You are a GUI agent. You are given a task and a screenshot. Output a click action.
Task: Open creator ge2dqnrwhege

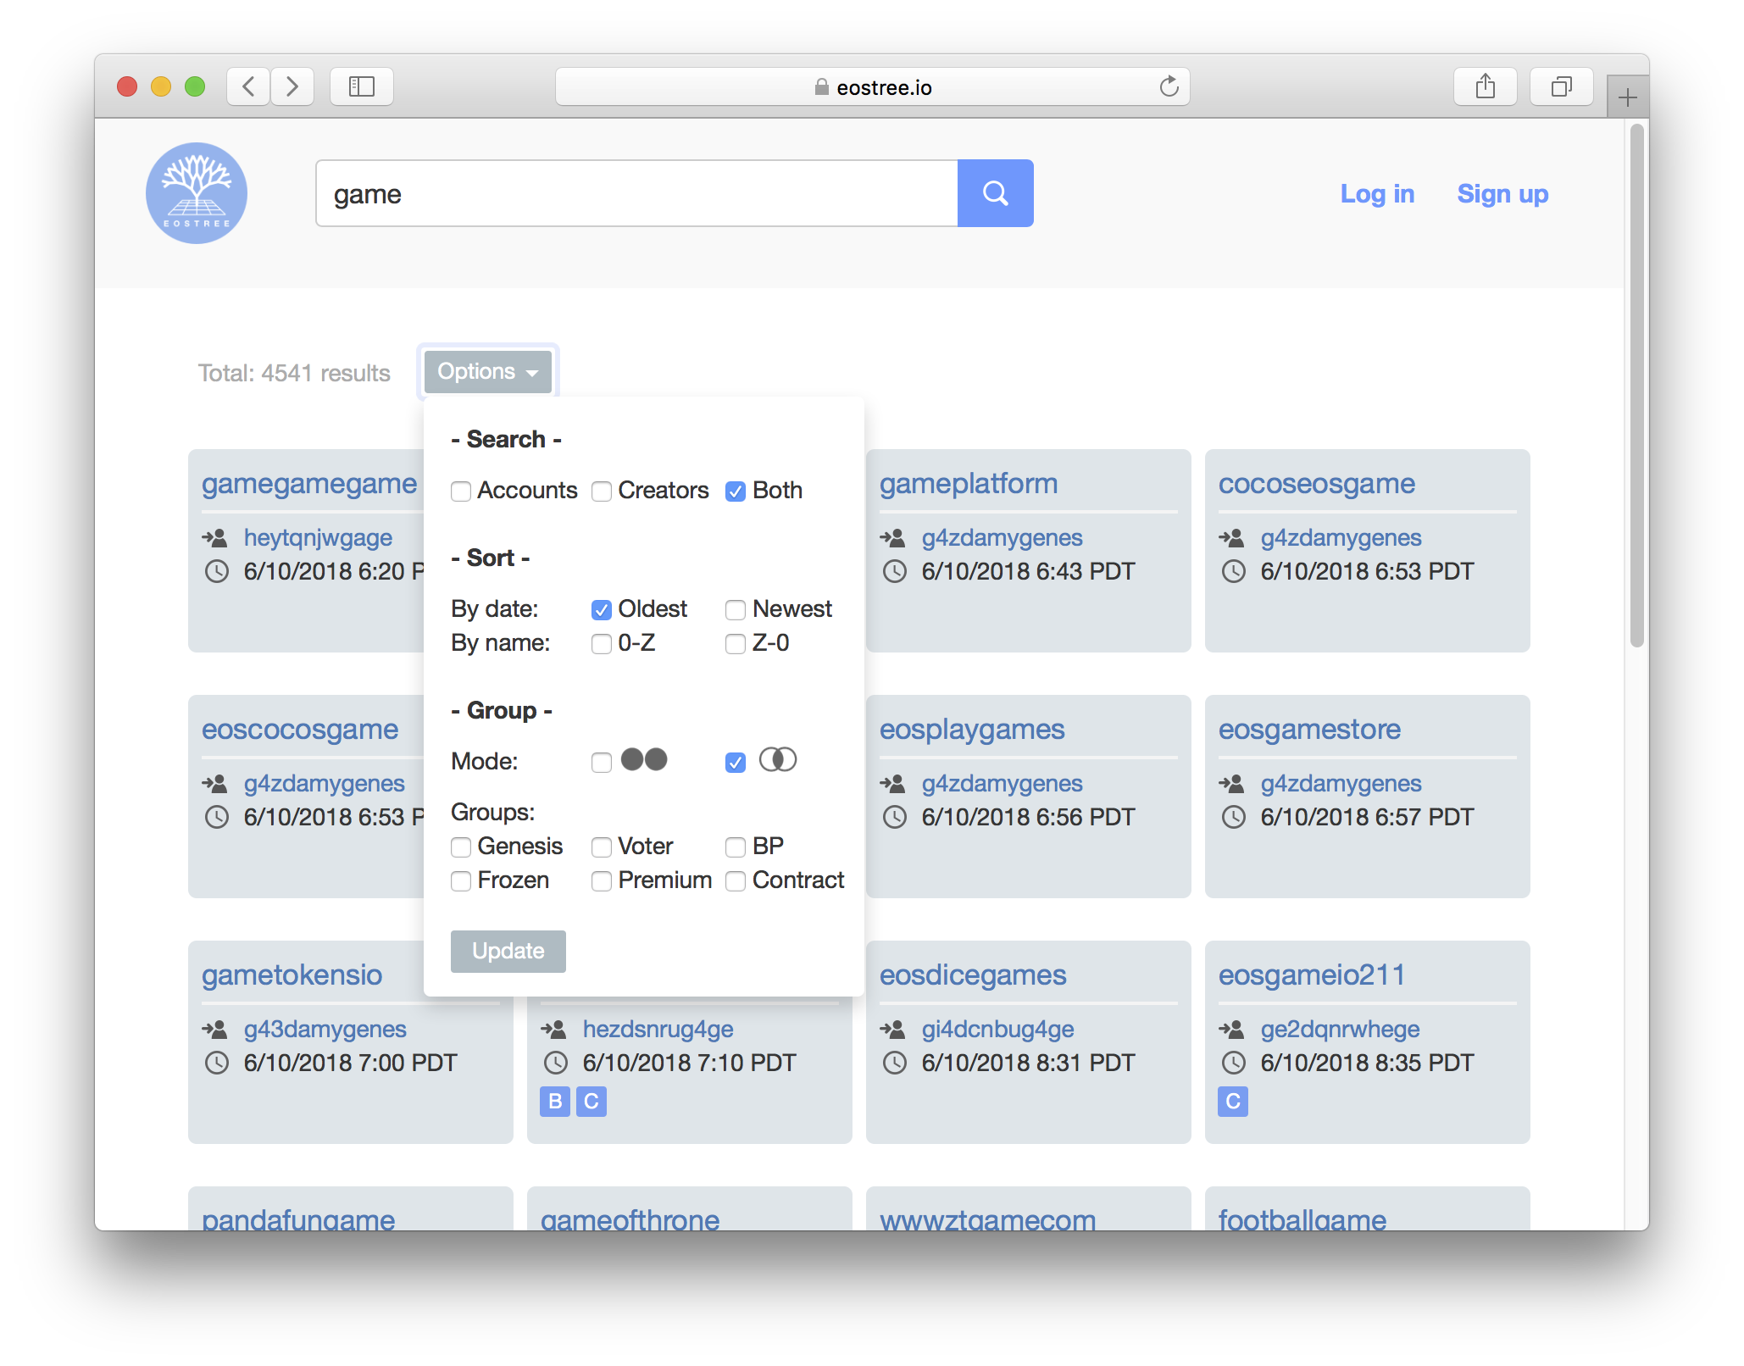[x=1340, y=1030]
